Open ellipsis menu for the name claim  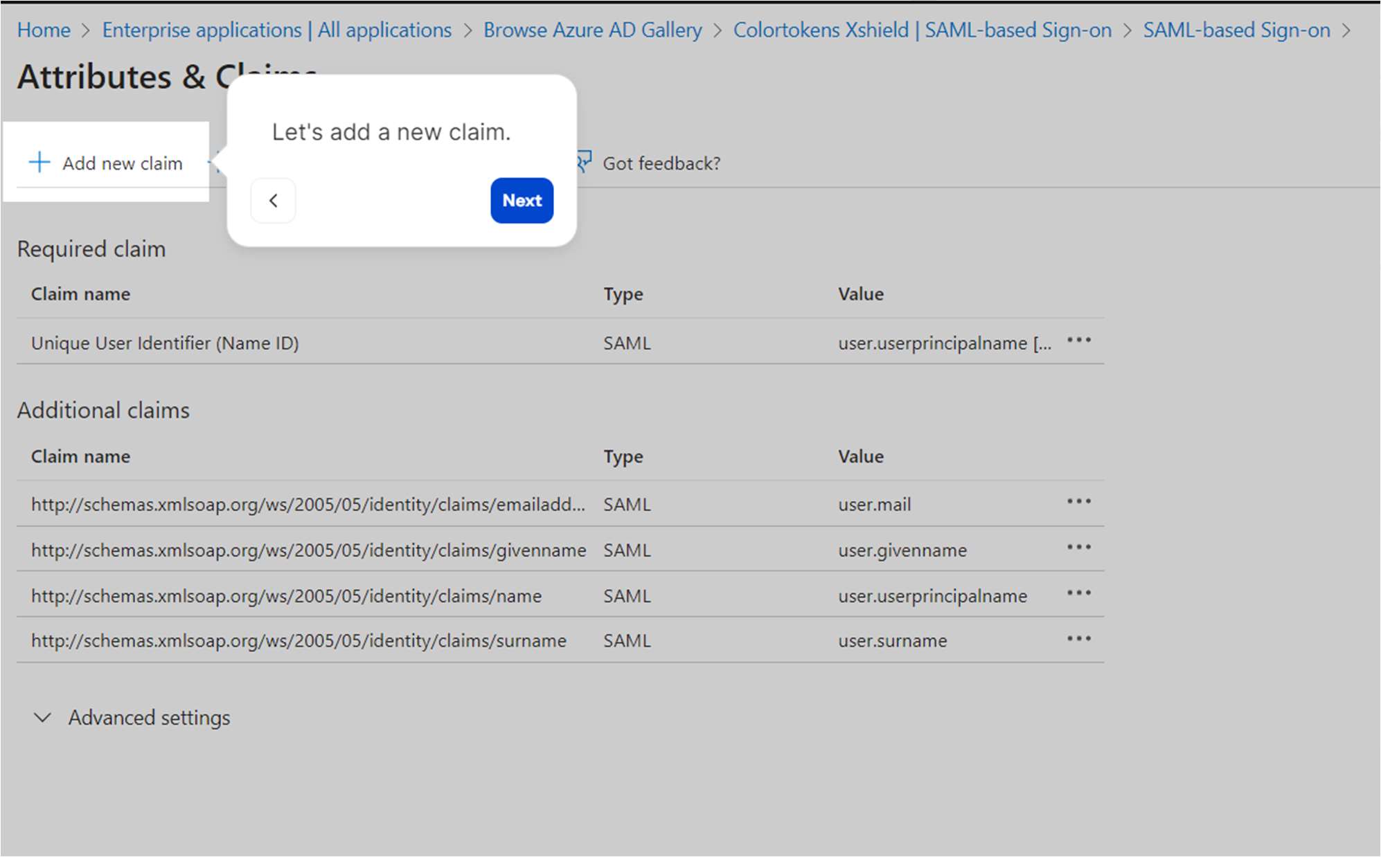(1079, 593)
